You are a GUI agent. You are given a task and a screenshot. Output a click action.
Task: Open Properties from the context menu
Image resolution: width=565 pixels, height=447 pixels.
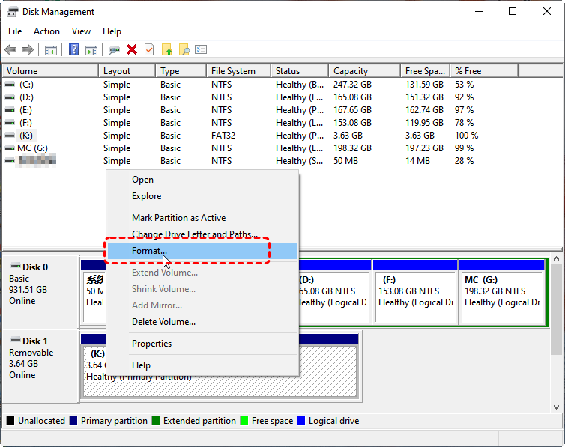202,344
